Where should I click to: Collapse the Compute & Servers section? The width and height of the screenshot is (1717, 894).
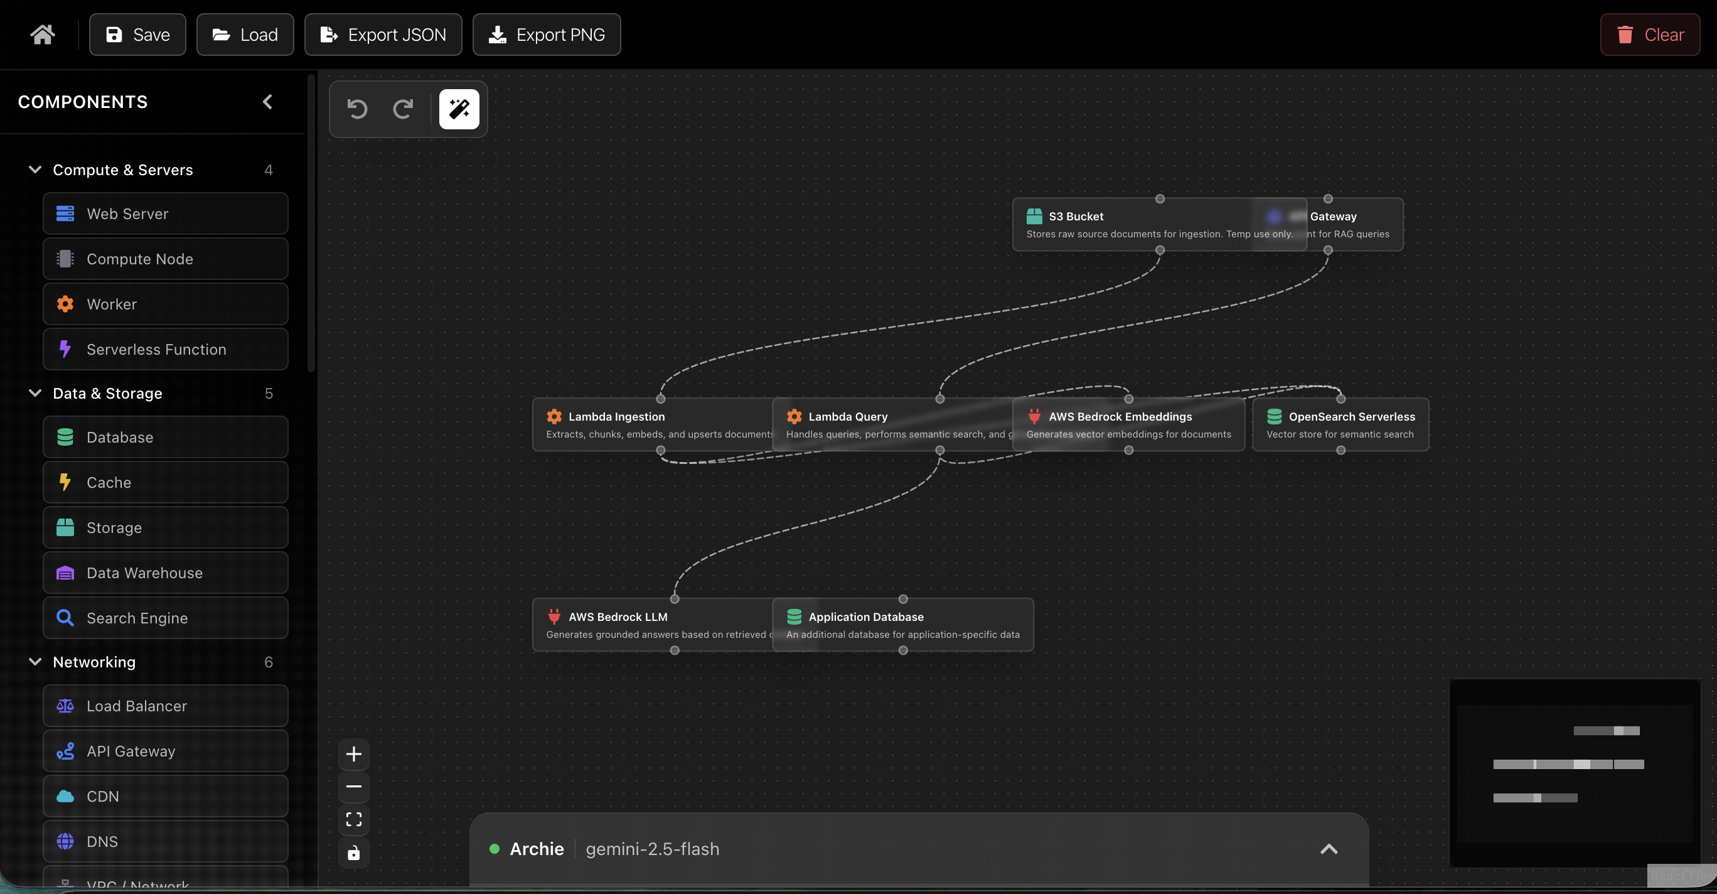coord(35,170)
